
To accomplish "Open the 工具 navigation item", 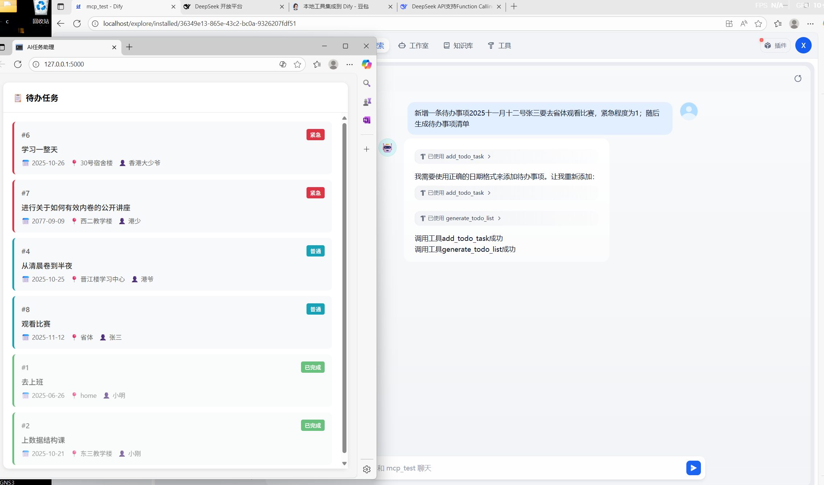I will 499,46.
